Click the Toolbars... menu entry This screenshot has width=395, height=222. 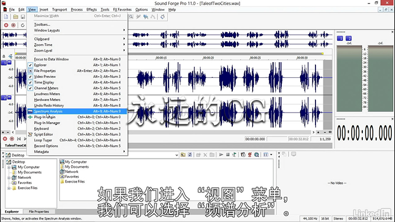pyautogui.click(x=77, y=24)
